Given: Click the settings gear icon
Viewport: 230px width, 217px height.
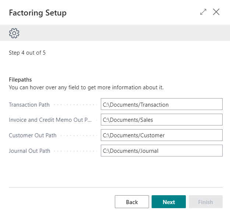Looking at the screenshot, I should coord(14,33).
